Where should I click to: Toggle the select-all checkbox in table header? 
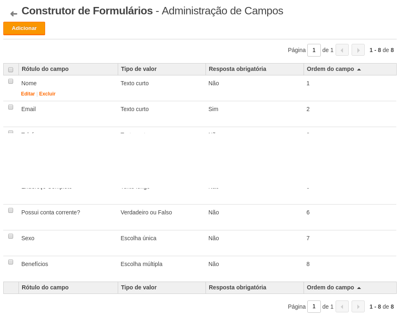tap(11, 70)
